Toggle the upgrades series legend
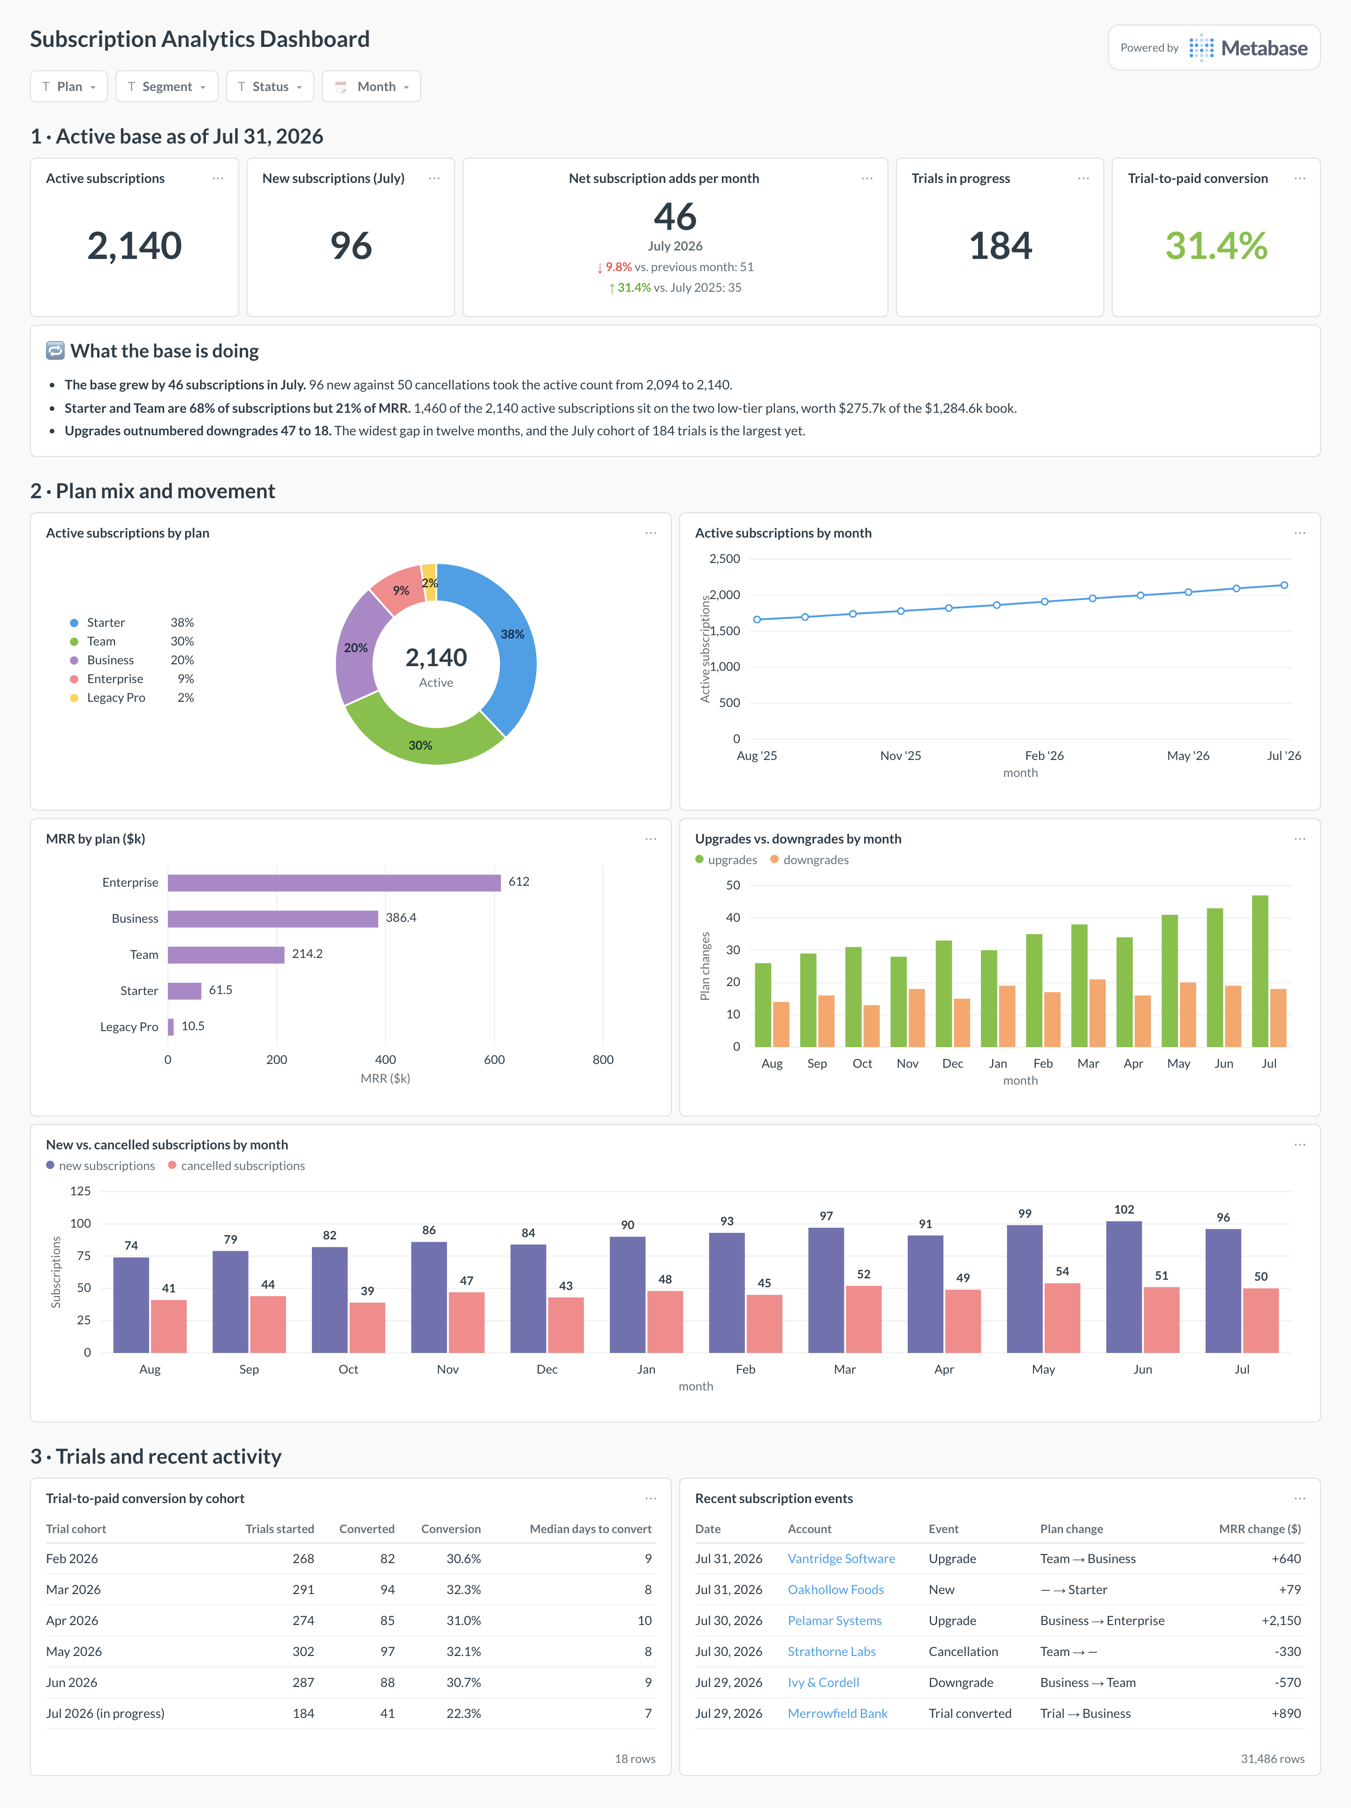Image resolution: width=1351 pixels, height=1808 pixels. pos(727,860)
